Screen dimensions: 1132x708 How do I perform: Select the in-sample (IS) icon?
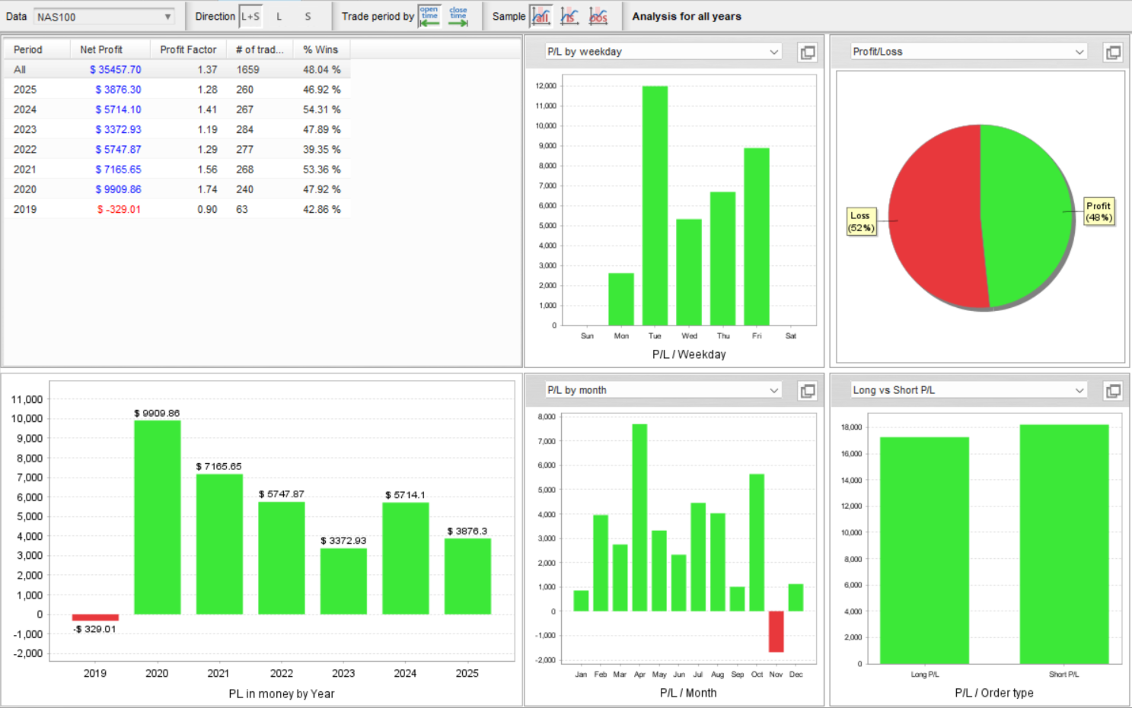569,16
